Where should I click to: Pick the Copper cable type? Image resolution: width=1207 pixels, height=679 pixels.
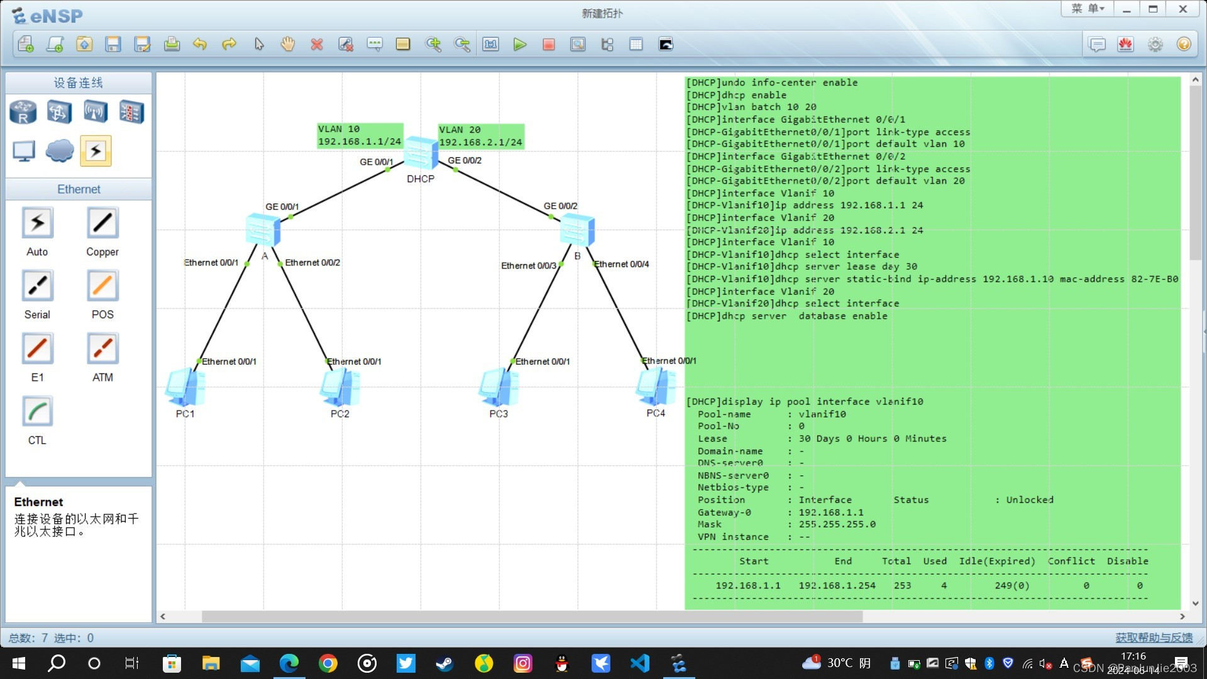coord(102,223)
